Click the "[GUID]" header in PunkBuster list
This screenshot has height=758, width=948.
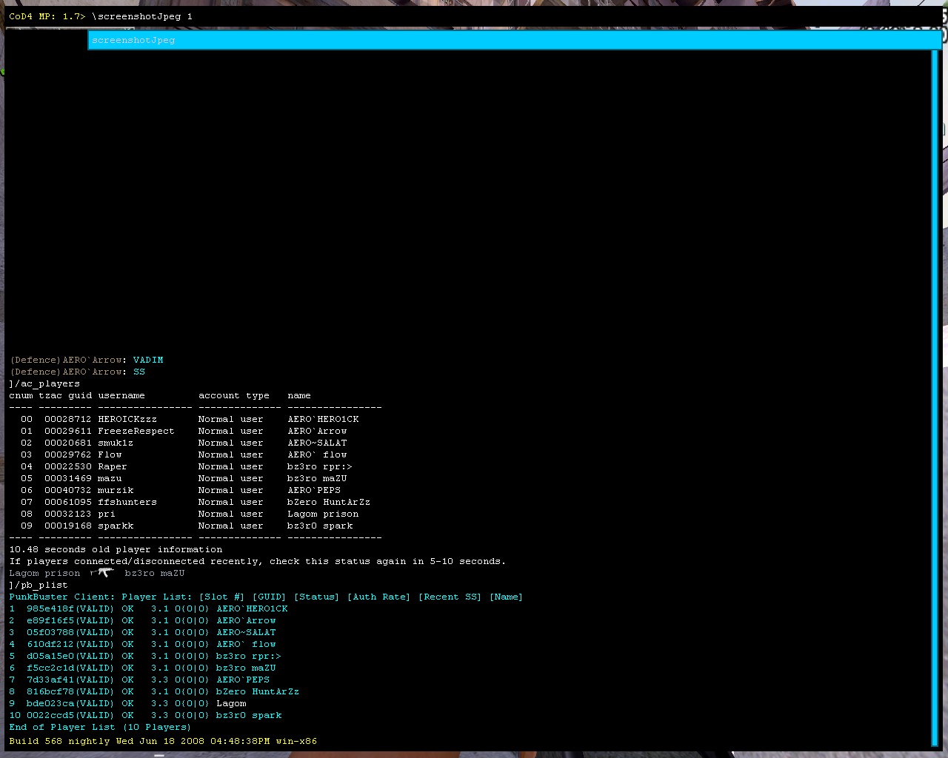click(269, 597)
